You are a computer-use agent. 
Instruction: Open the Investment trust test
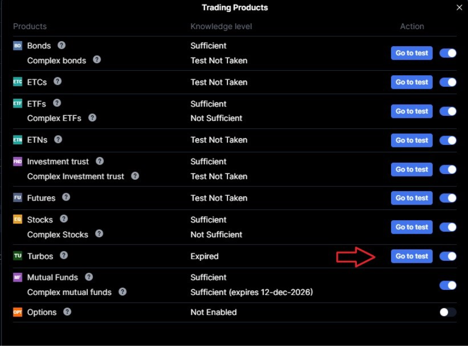point(411,169)
